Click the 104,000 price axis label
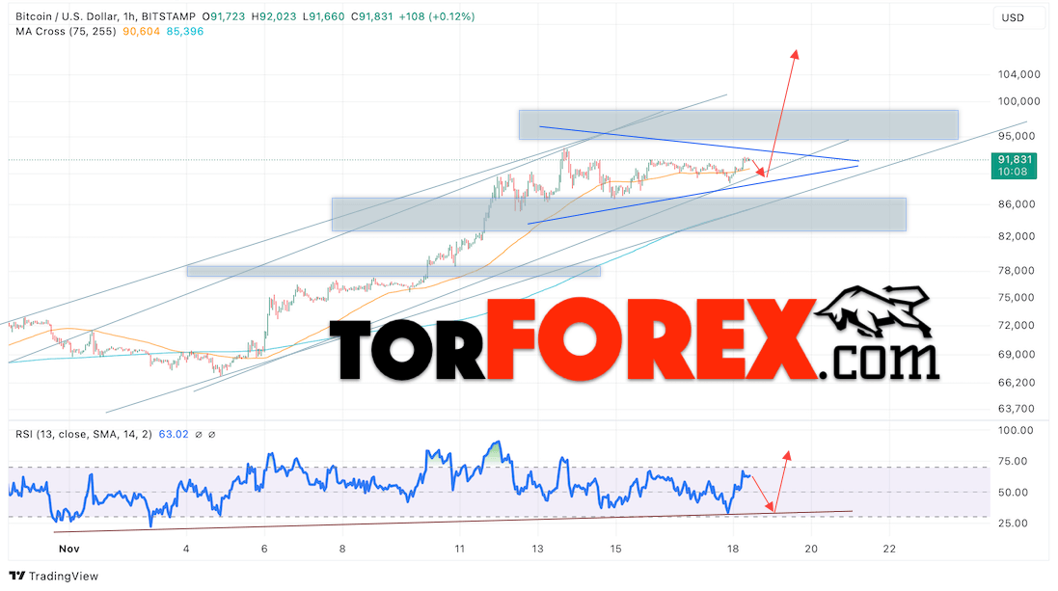This screenshot has height=591, width=1058. (1018, 74)
